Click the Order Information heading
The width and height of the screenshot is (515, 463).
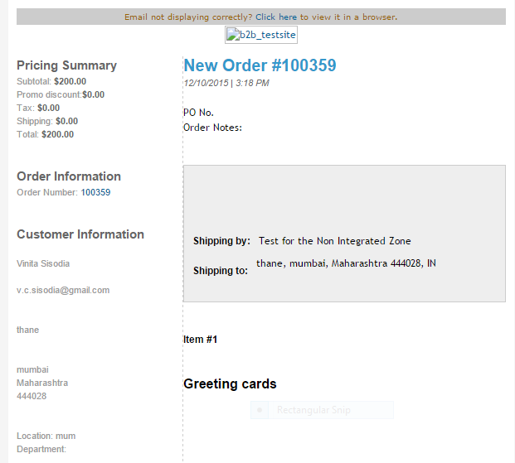point(69,176)
